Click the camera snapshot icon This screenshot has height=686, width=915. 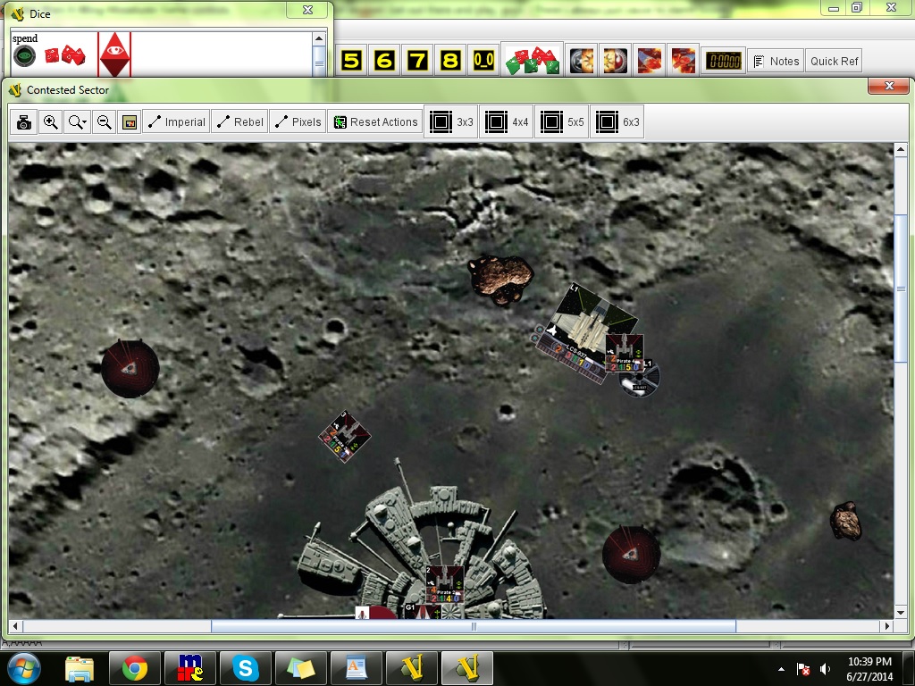click(24, 122)
